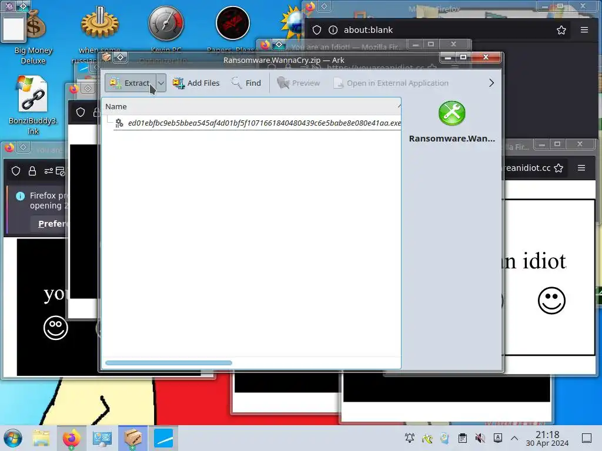Click the permissions icon in the bottom-left Firefox window
The width and height of the screenshot is (602, 451).
click(49, 171)
